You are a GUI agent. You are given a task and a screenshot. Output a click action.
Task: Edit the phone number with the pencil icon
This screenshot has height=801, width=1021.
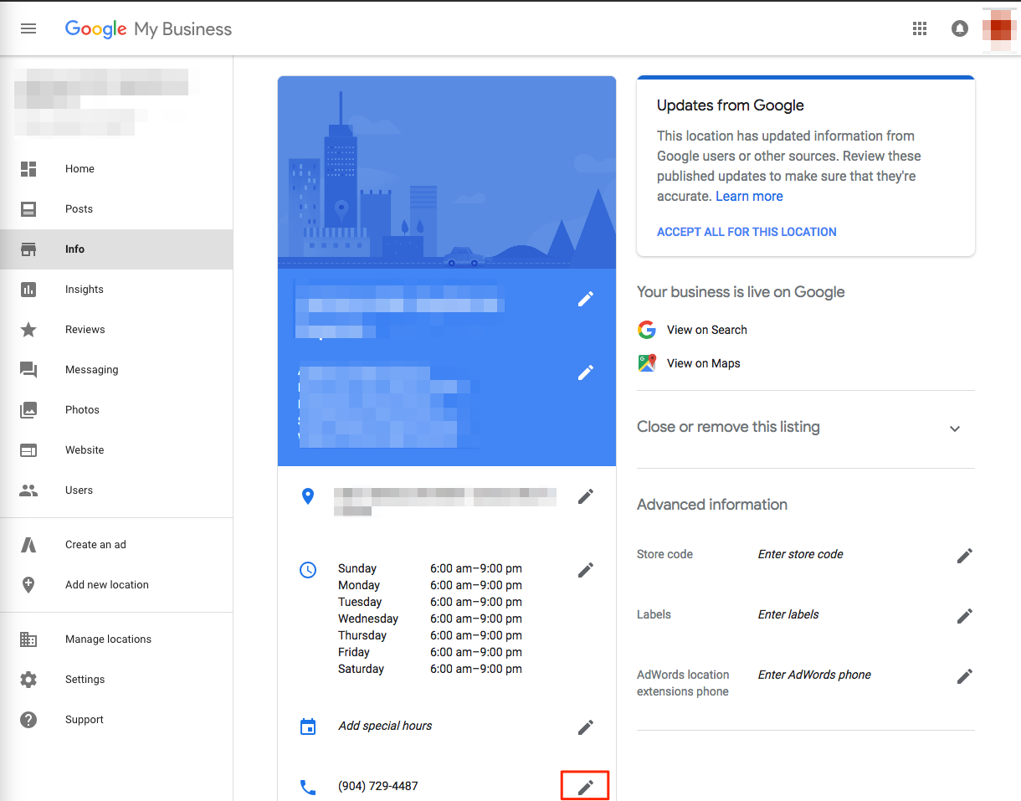pyautogui.click(x=584, y=785)
